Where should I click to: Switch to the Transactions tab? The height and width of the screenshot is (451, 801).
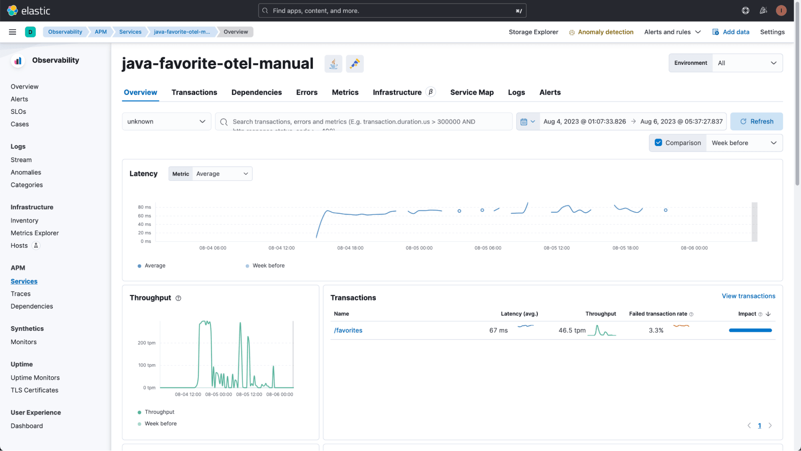coord(194,92)
